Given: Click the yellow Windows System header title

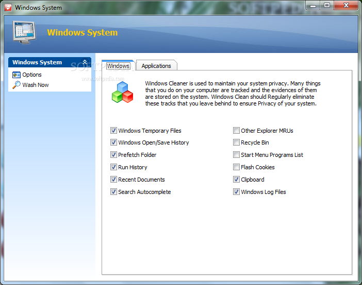Looking at the screenshot, I should [x=82, y=32].
